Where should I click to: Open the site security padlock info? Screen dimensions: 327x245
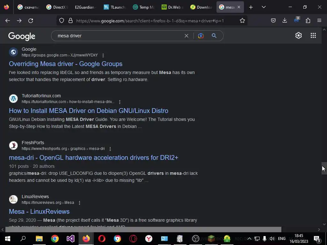(x=71, y=21)
